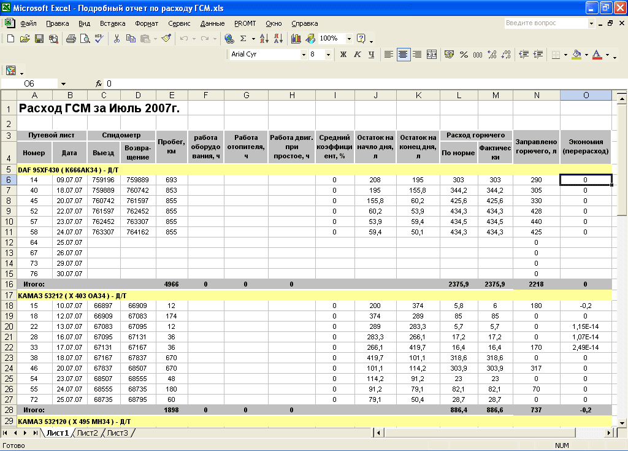Click the Print icon
Image resolution: width=628 pixels, height=451 pixels.
tap(71, 39)
